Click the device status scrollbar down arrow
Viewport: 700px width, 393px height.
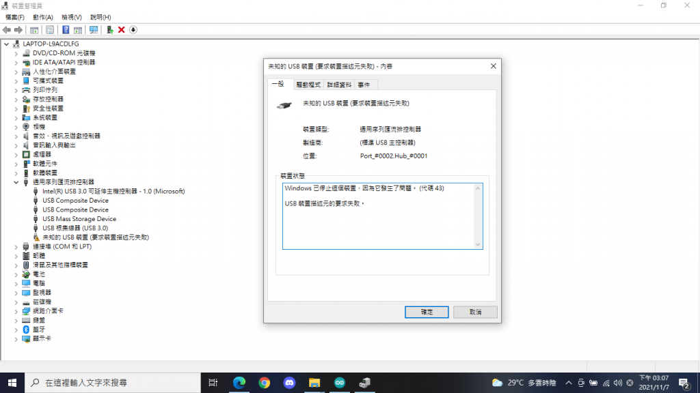[478, 244]
